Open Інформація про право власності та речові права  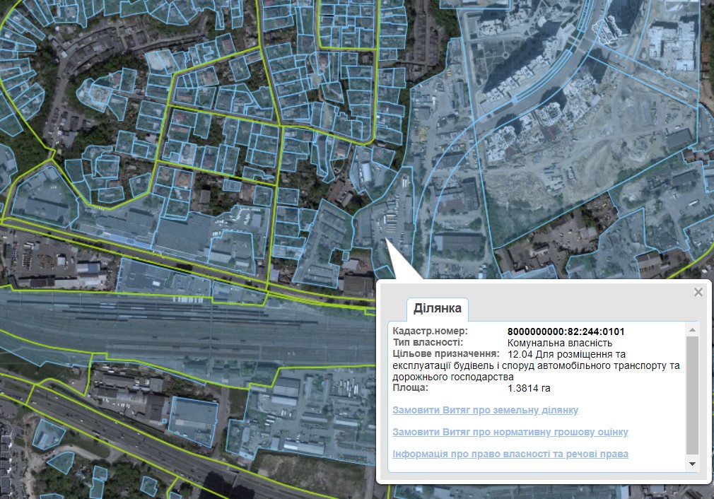(510, 454)
